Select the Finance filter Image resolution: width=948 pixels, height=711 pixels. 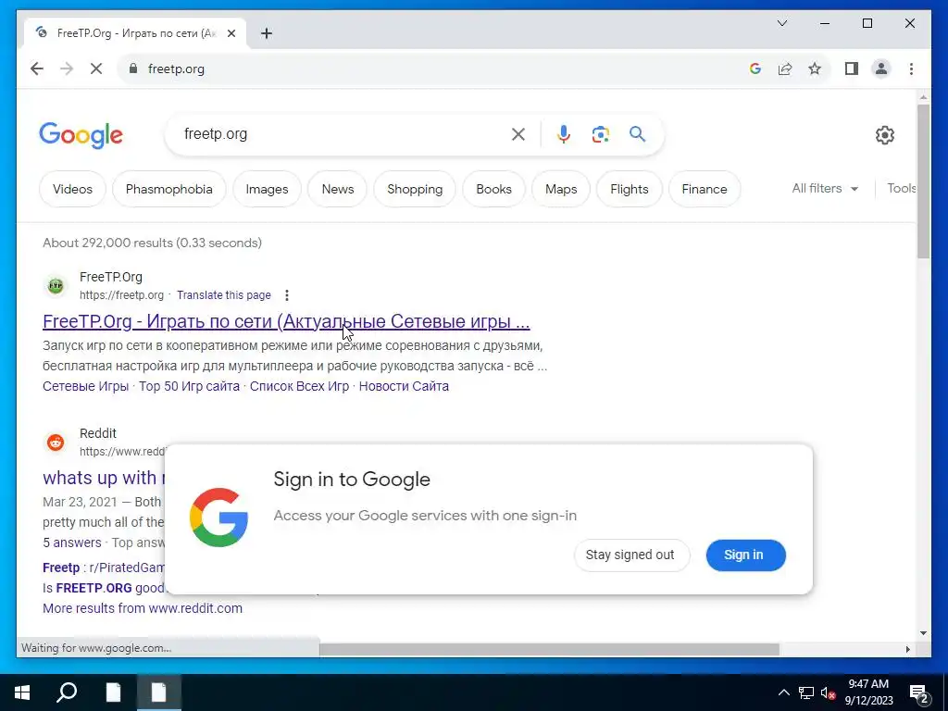click(705, 189)
